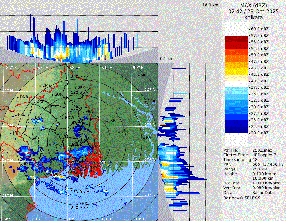
Task: Select the Kolkata radar site label
Action: click(x=253, y=18)
